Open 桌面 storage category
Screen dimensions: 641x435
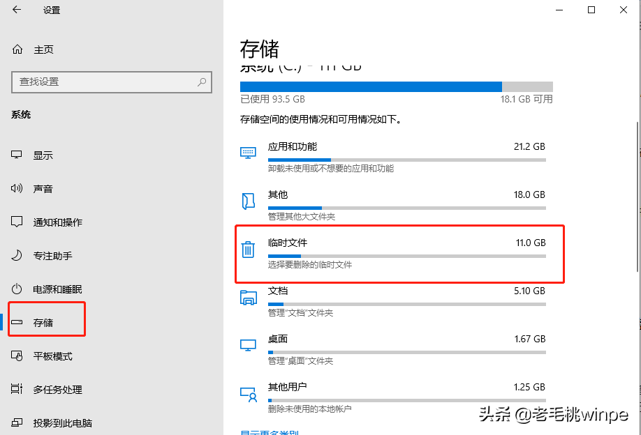[406, 346]
